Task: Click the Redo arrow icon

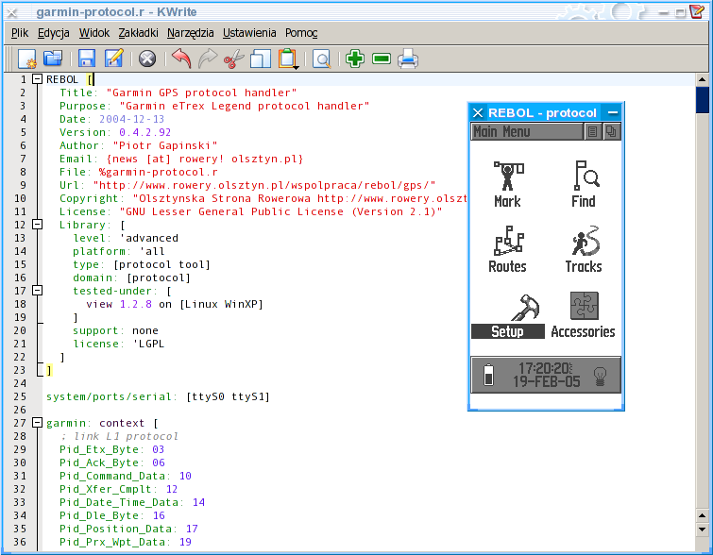Action: (208, 59)
